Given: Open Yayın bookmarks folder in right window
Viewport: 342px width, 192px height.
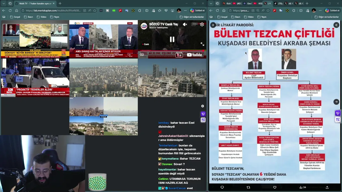Looking at the screenshot, I should [262, 17].
